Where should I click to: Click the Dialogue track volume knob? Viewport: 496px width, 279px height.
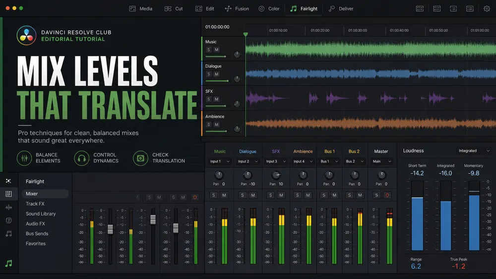pyautogui.click(x=237, y=79)
